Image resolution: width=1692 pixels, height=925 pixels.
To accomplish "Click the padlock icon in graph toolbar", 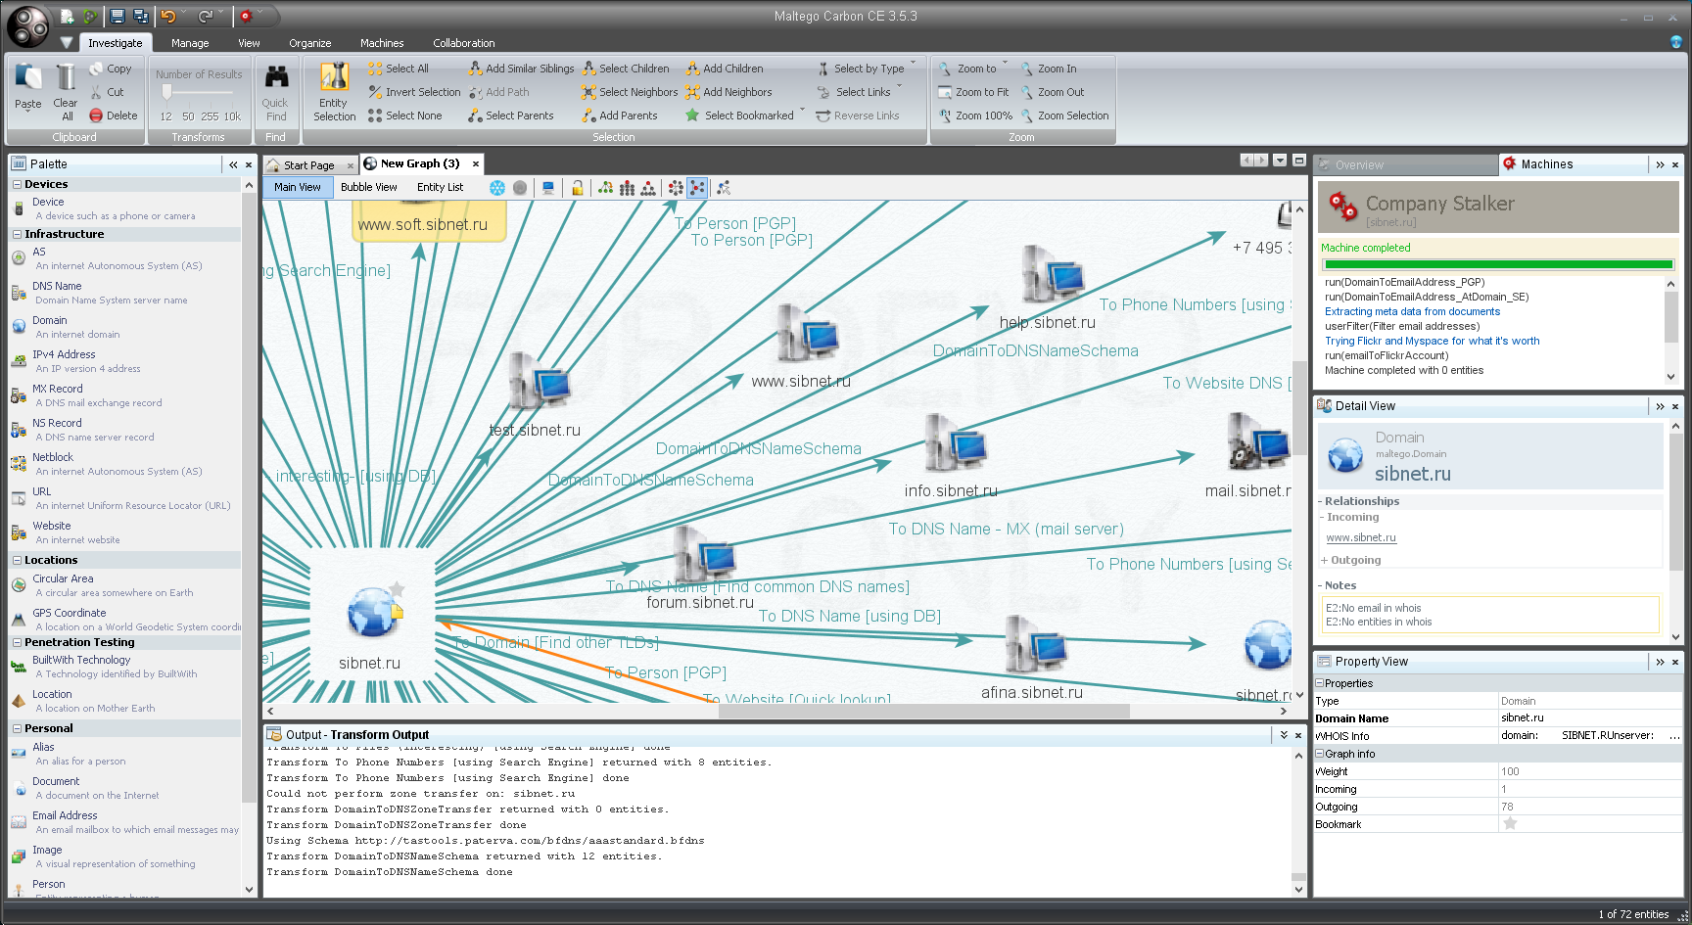I will (578, 188).
